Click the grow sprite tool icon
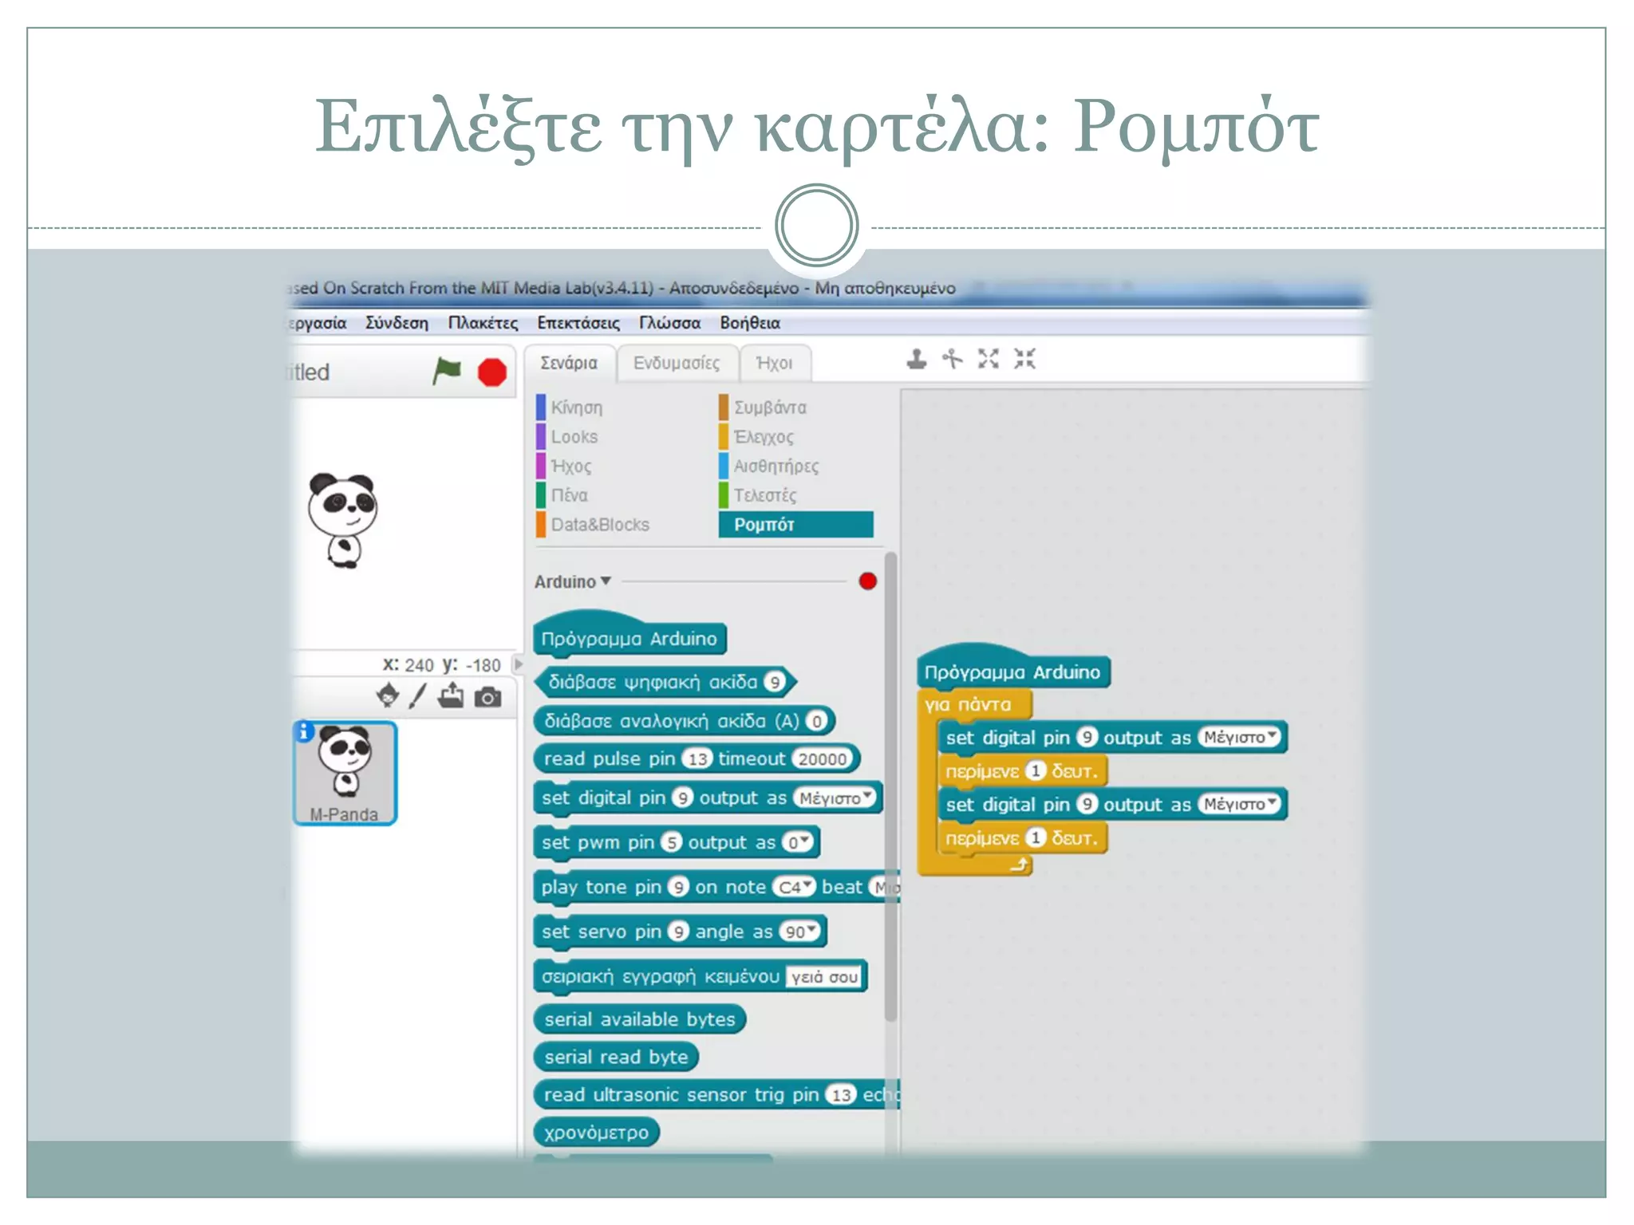This screenshot has width=1634, height=1225. [989, 360]
